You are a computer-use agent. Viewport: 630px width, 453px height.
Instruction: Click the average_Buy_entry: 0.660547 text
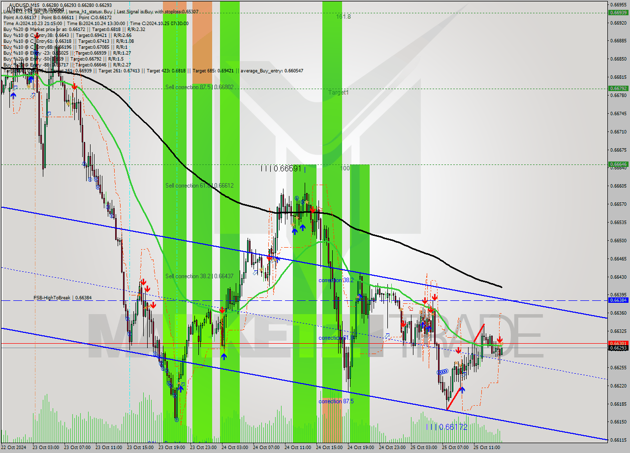click(272, 71)
